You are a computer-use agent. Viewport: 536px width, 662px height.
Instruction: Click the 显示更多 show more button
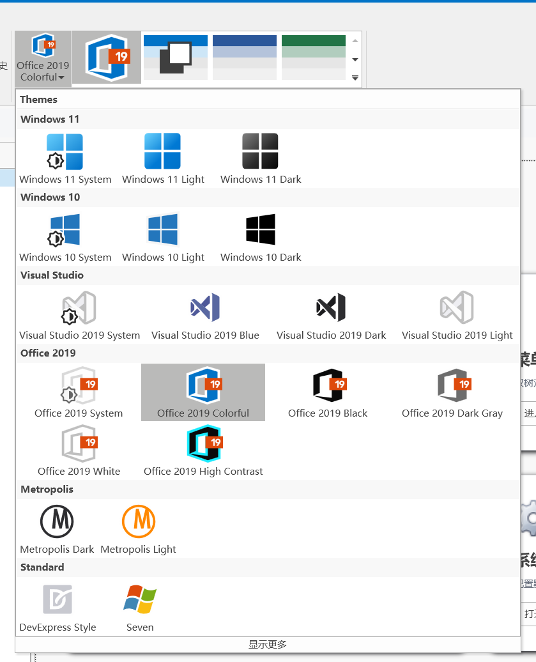coord(268,644)
